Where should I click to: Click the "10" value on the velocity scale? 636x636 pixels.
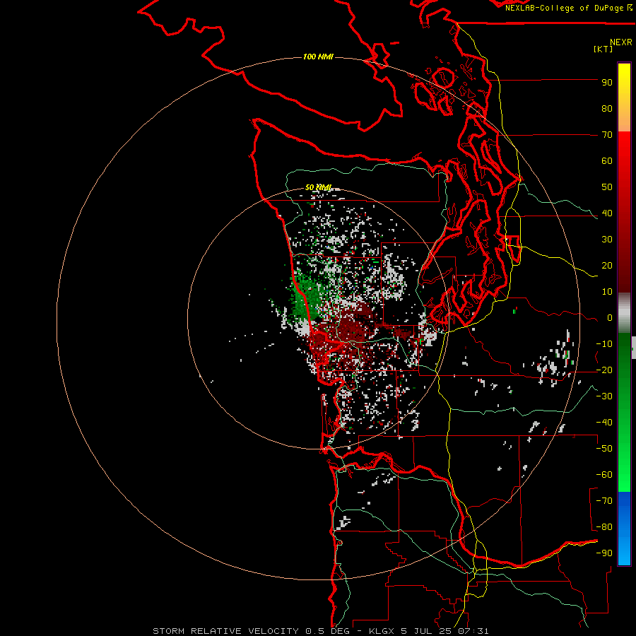[607, 292]
